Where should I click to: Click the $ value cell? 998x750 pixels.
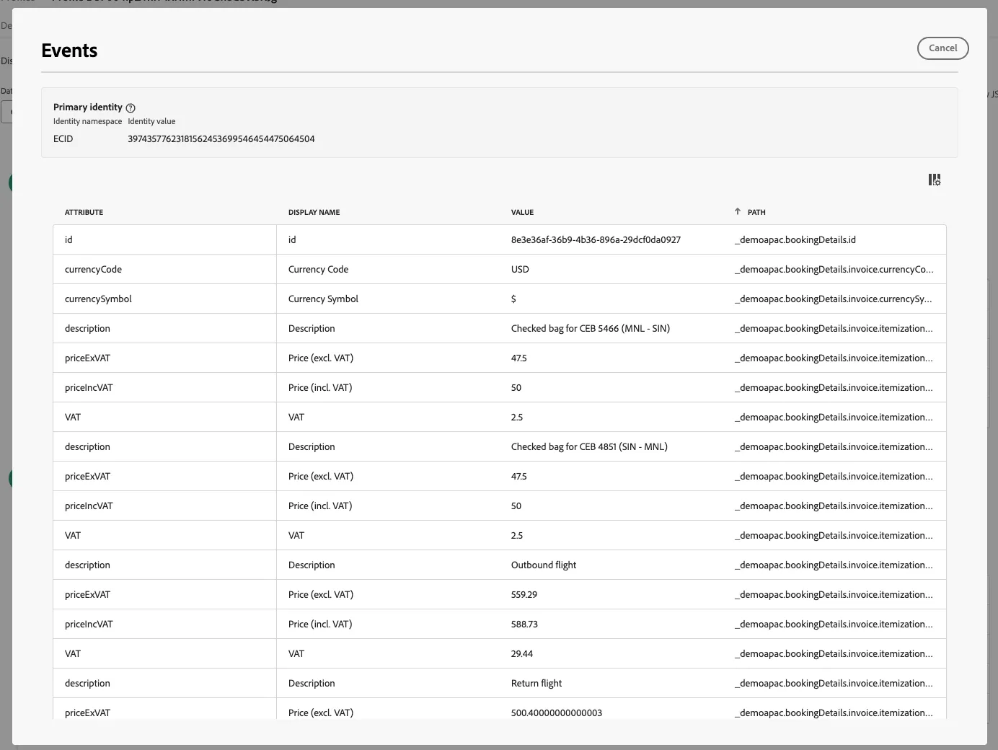(513, 299)
